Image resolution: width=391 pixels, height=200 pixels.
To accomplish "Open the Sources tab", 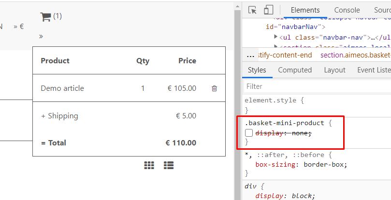I will coord(382,10).
